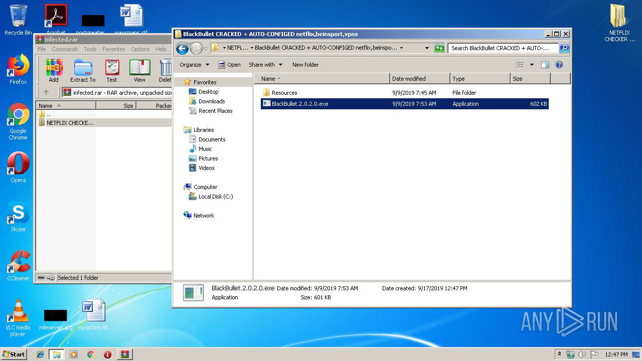Click the Windows Media Player taskbar icon
Viewport: 642px width, 361px height.
coord(74,354)
